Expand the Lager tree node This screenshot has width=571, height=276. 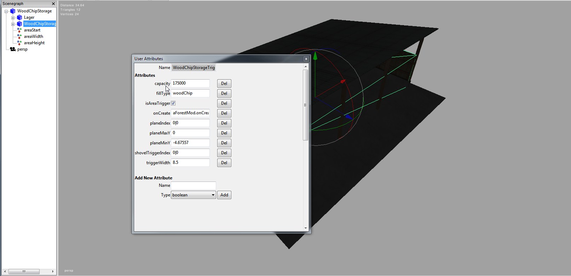click(x=13, y=18)
